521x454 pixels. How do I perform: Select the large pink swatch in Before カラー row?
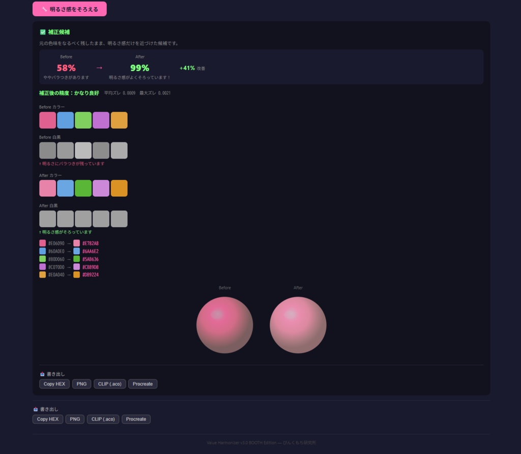pos(47,120)
